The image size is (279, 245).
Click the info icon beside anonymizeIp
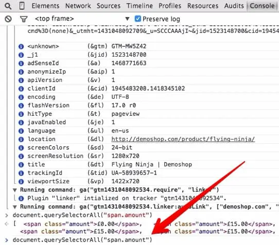click(x=21, y=72)
